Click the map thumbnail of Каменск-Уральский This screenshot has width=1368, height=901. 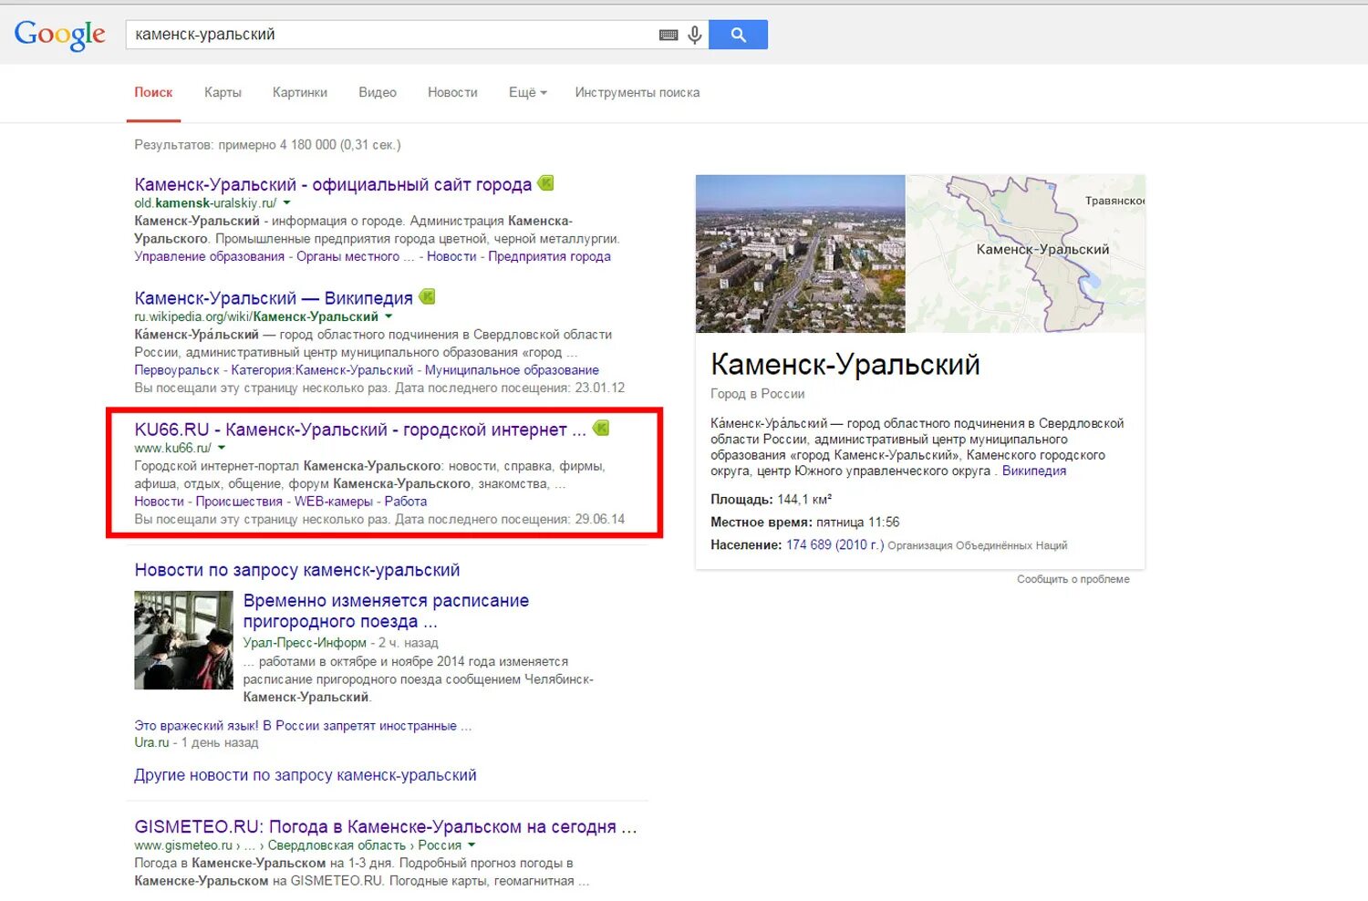pos(1025,254)
